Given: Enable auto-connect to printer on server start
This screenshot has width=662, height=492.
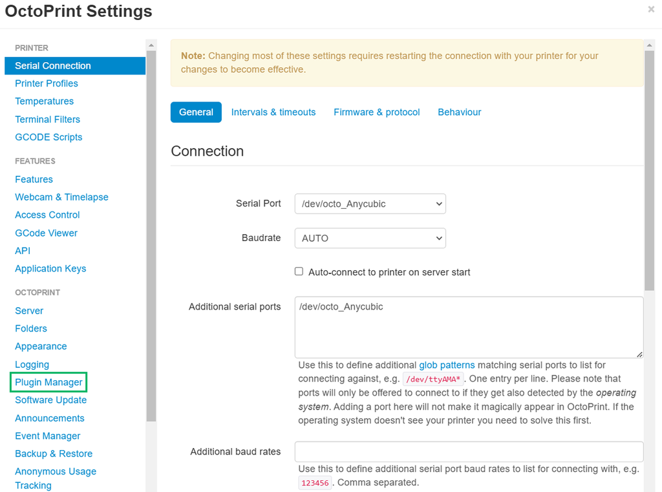Looking at the screenshot, I should (299, 272).
